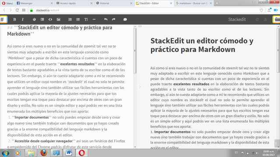Viewport: 280px width, 157px height.
Task: Collapse the preview with the divider arrow
Action: coord(140,87)
